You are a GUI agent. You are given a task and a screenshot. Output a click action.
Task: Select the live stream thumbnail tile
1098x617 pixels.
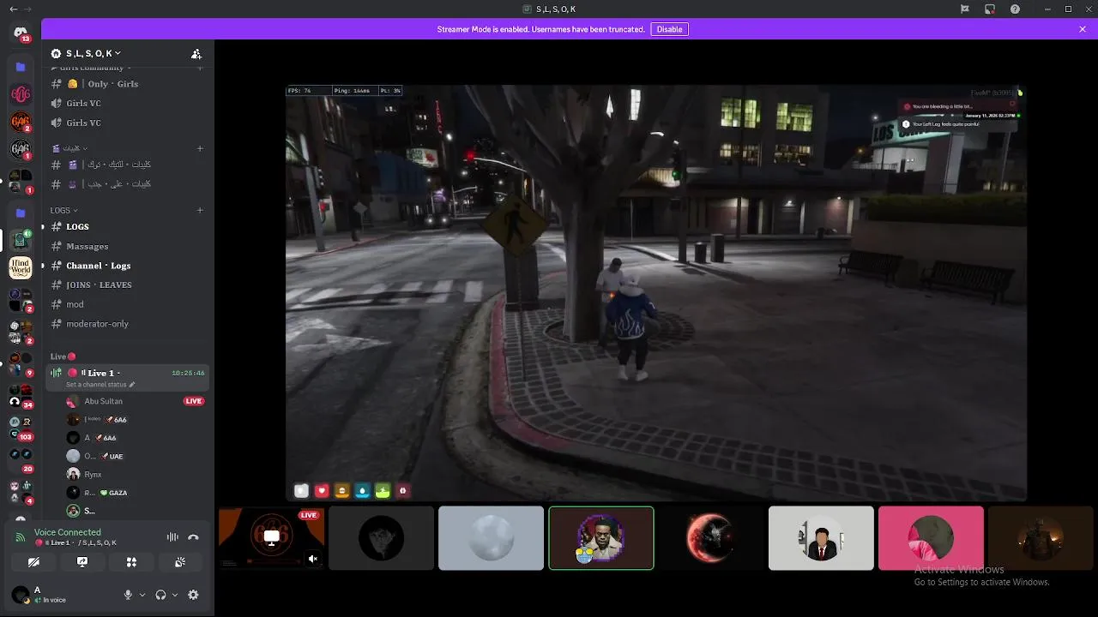271,538
